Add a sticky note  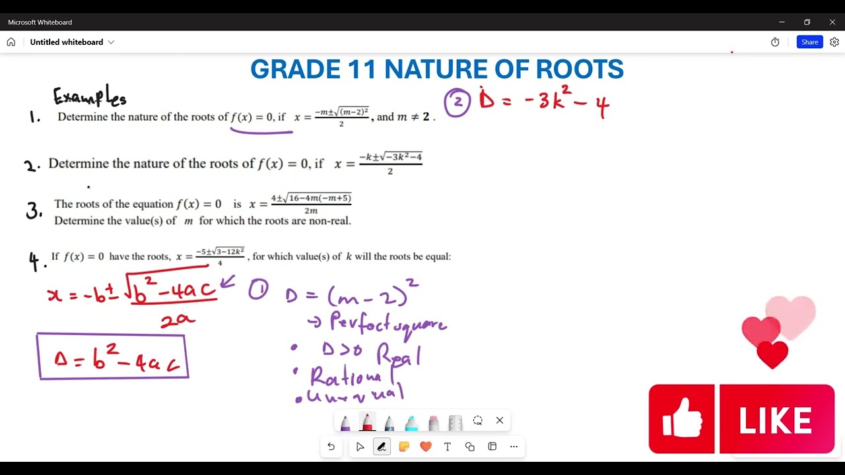(x=404, y=447)
